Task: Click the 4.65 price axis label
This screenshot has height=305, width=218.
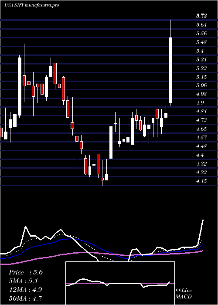Action: [201, 129]
